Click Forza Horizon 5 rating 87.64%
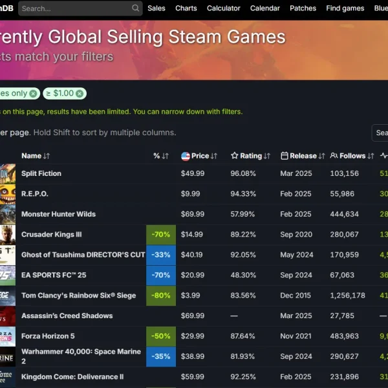Image resolution: width=388 pixels, height=388 pixels. pos(242,336)
